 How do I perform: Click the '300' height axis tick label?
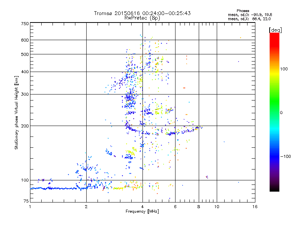pos(25,94)
